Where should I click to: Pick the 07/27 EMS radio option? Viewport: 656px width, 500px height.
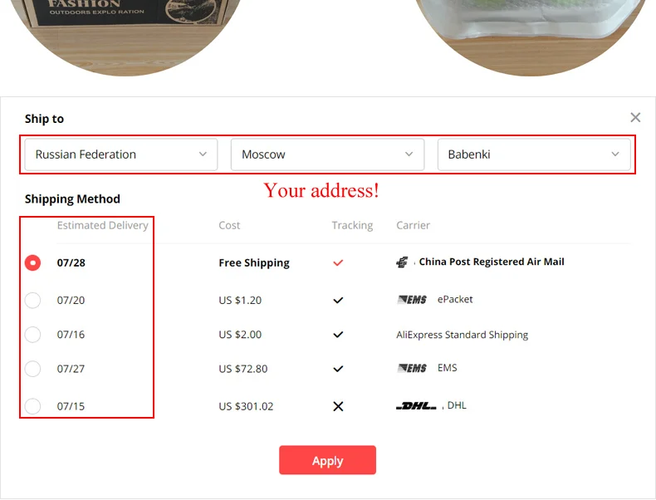32,369
